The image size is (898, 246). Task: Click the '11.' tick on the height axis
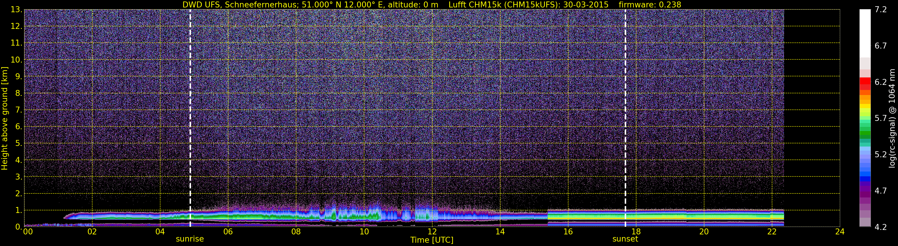point(16,43)
